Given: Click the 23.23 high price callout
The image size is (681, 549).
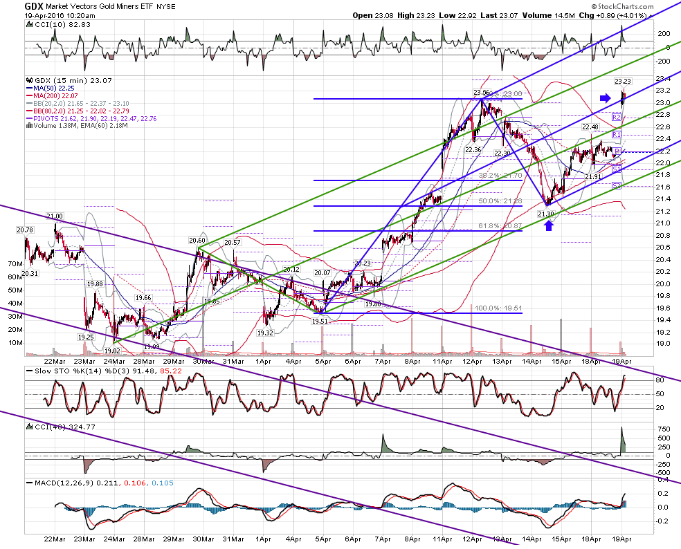Looking at the screenshot, I should coord(623,81).
